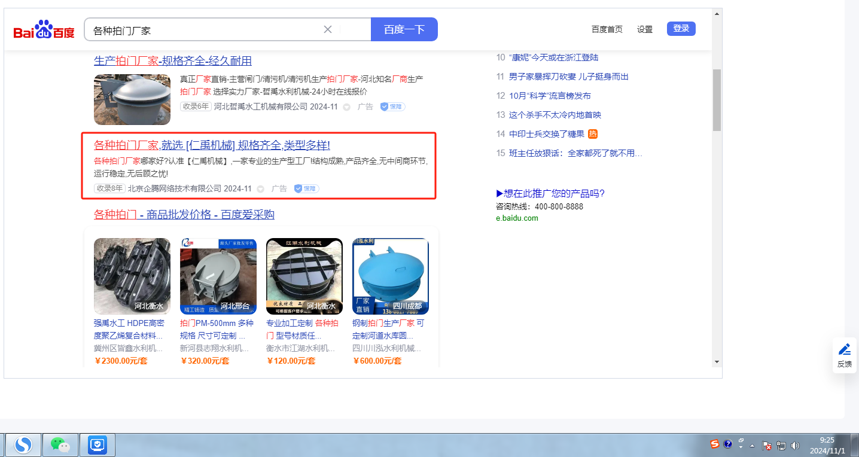
Task: Click seller name 四川川泓水利机械...
Action: [386, 348]
